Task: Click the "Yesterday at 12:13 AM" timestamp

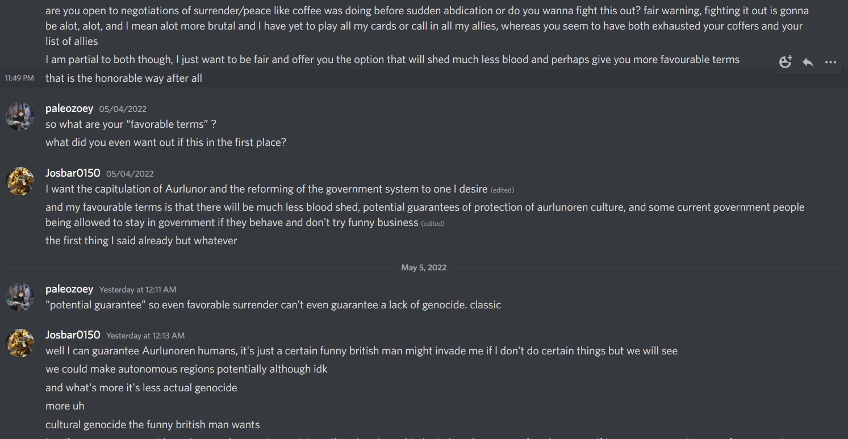Action: tap(145, 336)
